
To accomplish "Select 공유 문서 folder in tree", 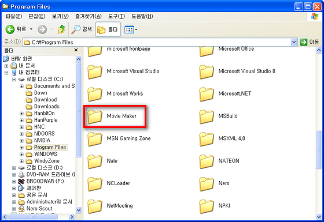I will [x=37, y=195].
